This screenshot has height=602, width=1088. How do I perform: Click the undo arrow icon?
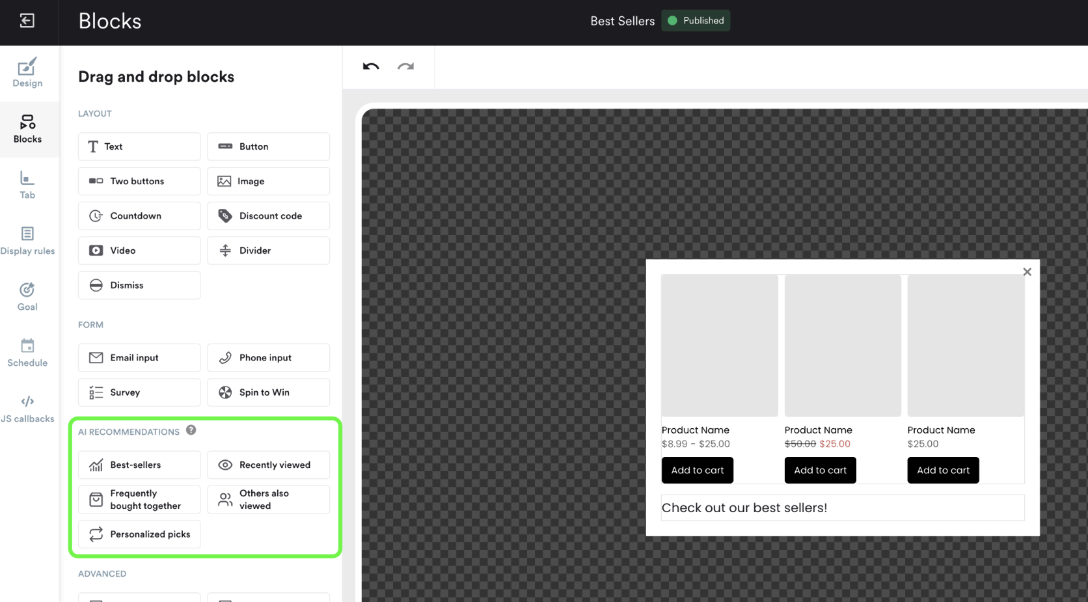[371, 66]
